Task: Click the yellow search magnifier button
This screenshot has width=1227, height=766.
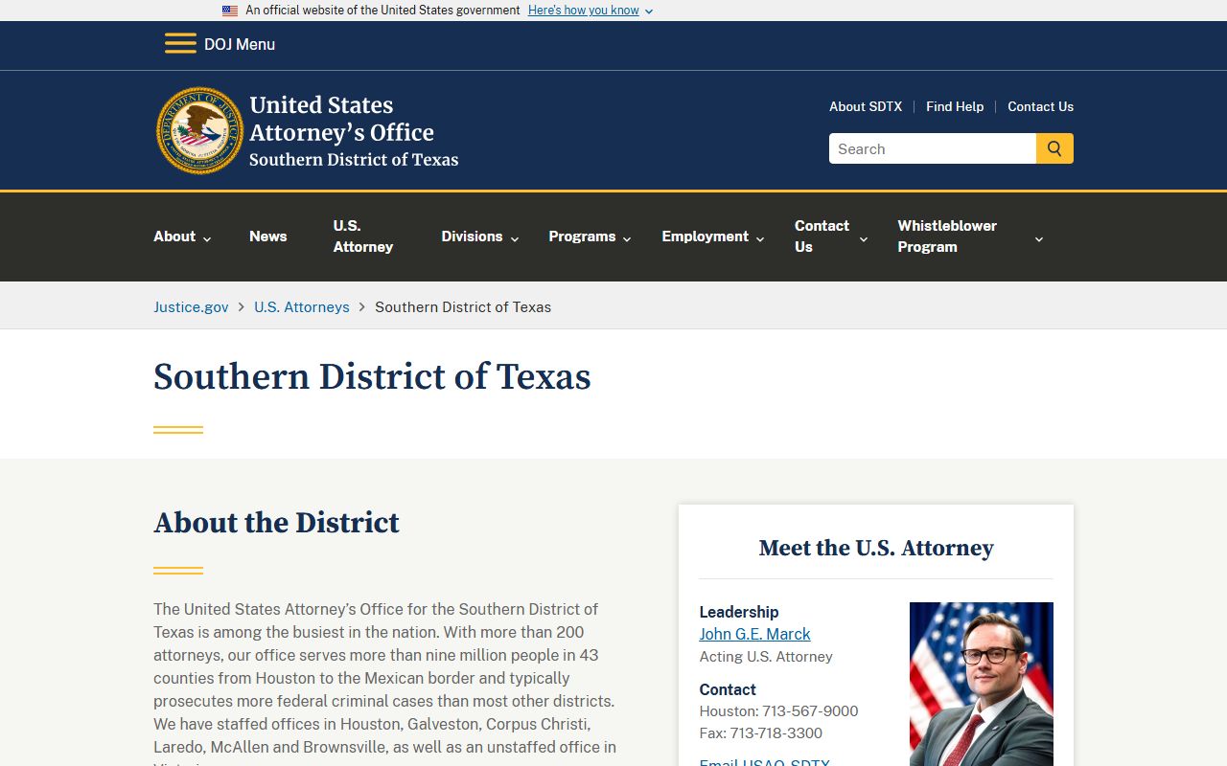Action: 1054,148
